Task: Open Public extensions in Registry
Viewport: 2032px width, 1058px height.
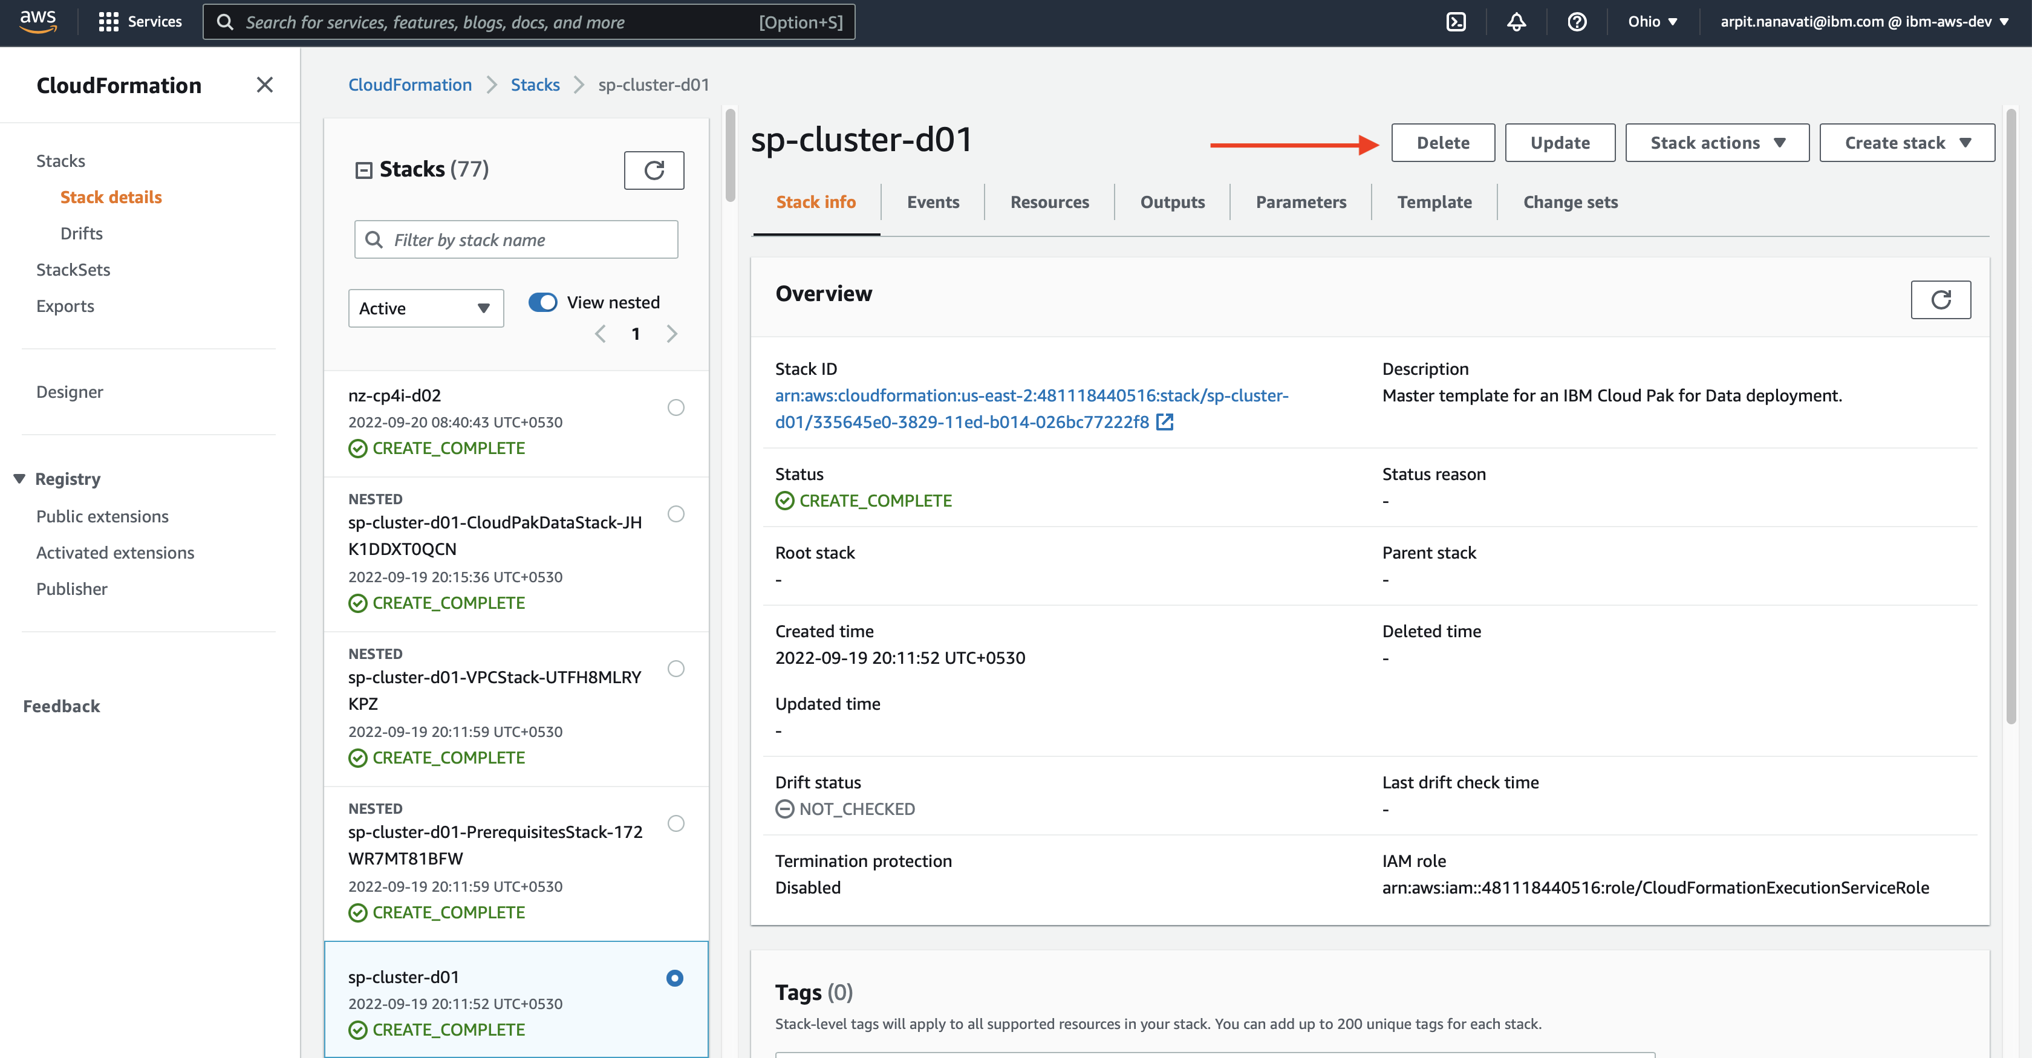Action: tap(103, 516)
